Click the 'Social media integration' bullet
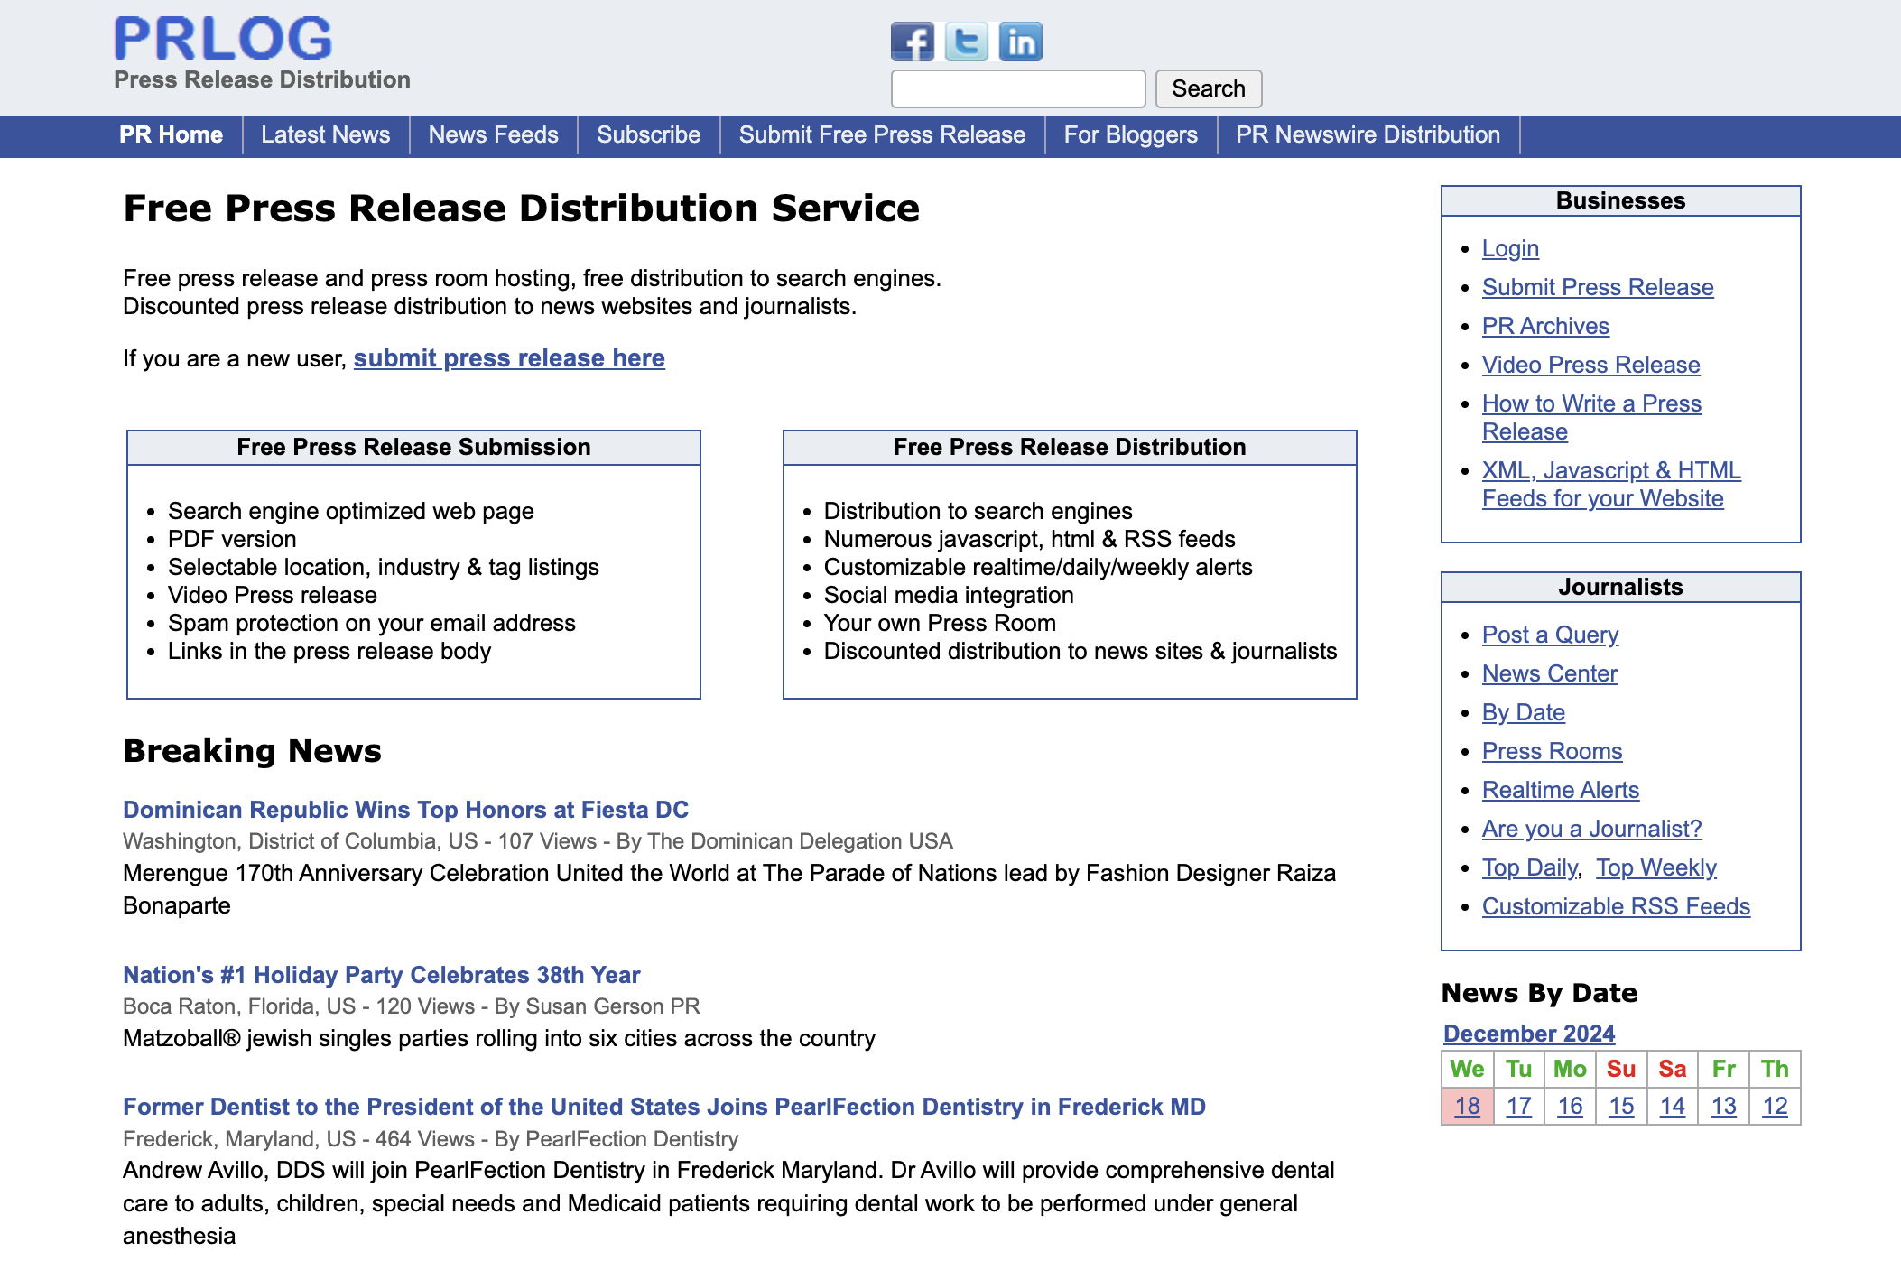This screenshot has width=1901, height=1280. pyautogui.click(x=949, y=595)
